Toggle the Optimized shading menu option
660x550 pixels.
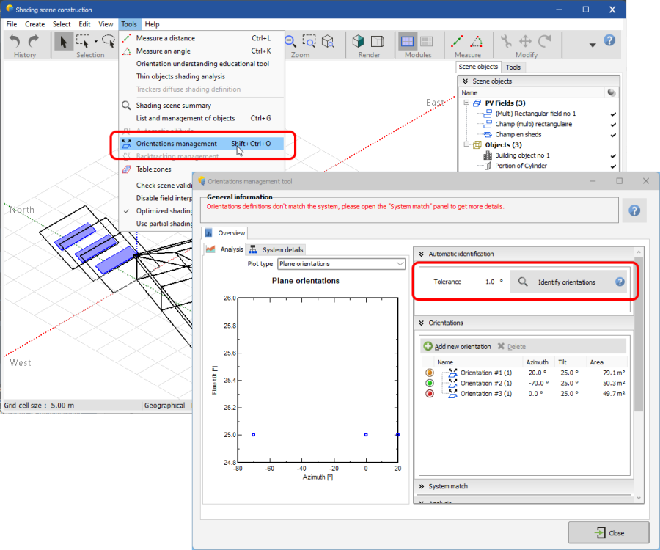(x=163, y=211)
